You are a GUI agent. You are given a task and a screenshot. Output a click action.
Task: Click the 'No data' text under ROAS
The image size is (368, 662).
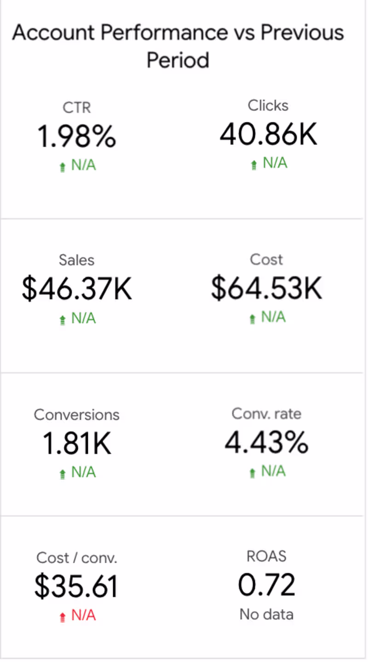pyautogui.click(x=266, y=614)
